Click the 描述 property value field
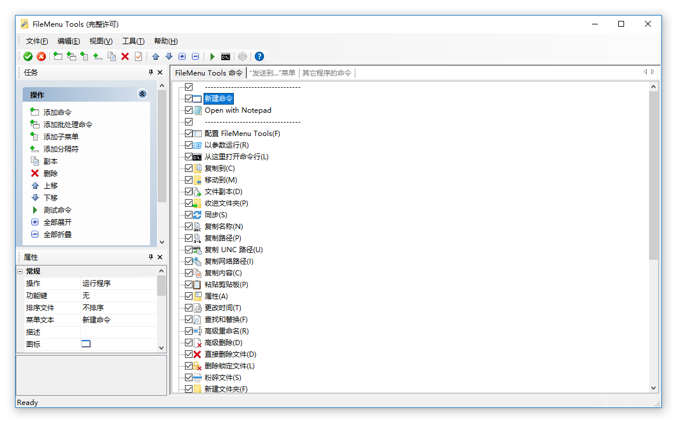 pos(119,332)
